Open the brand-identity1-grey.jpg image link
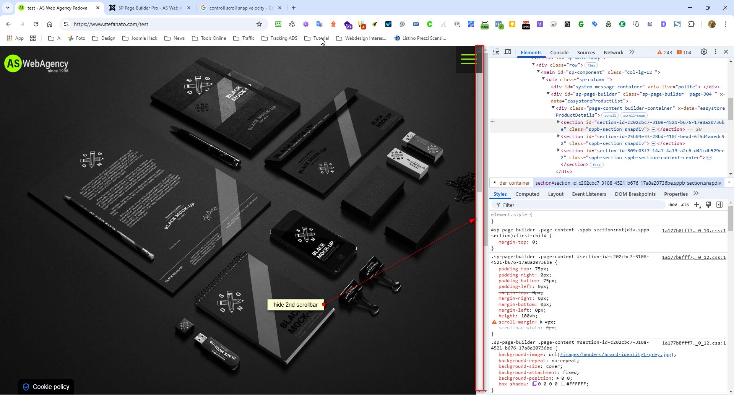734x395 pixels. click(x=615, y=355)
